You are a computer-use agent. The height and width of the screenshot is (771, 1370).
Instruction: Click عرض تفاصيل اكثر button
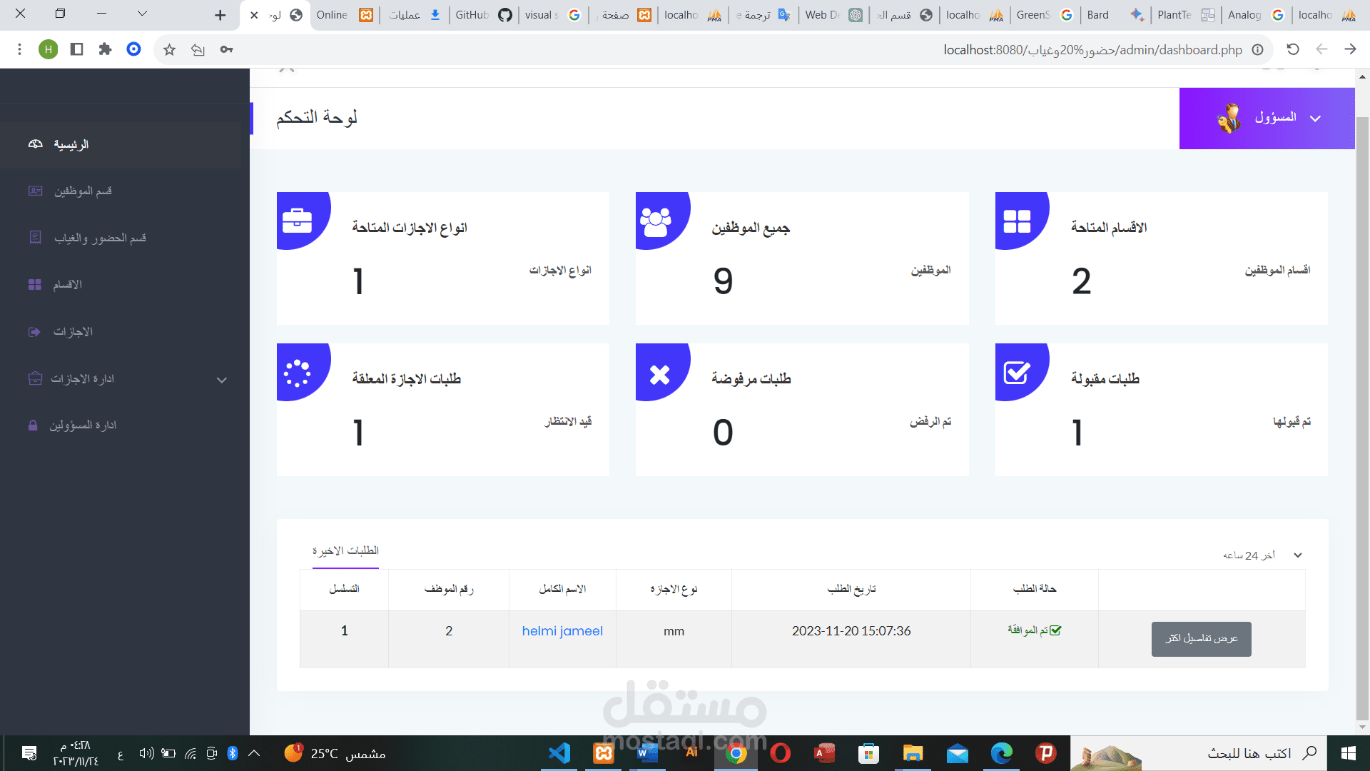click(1202, 638)
